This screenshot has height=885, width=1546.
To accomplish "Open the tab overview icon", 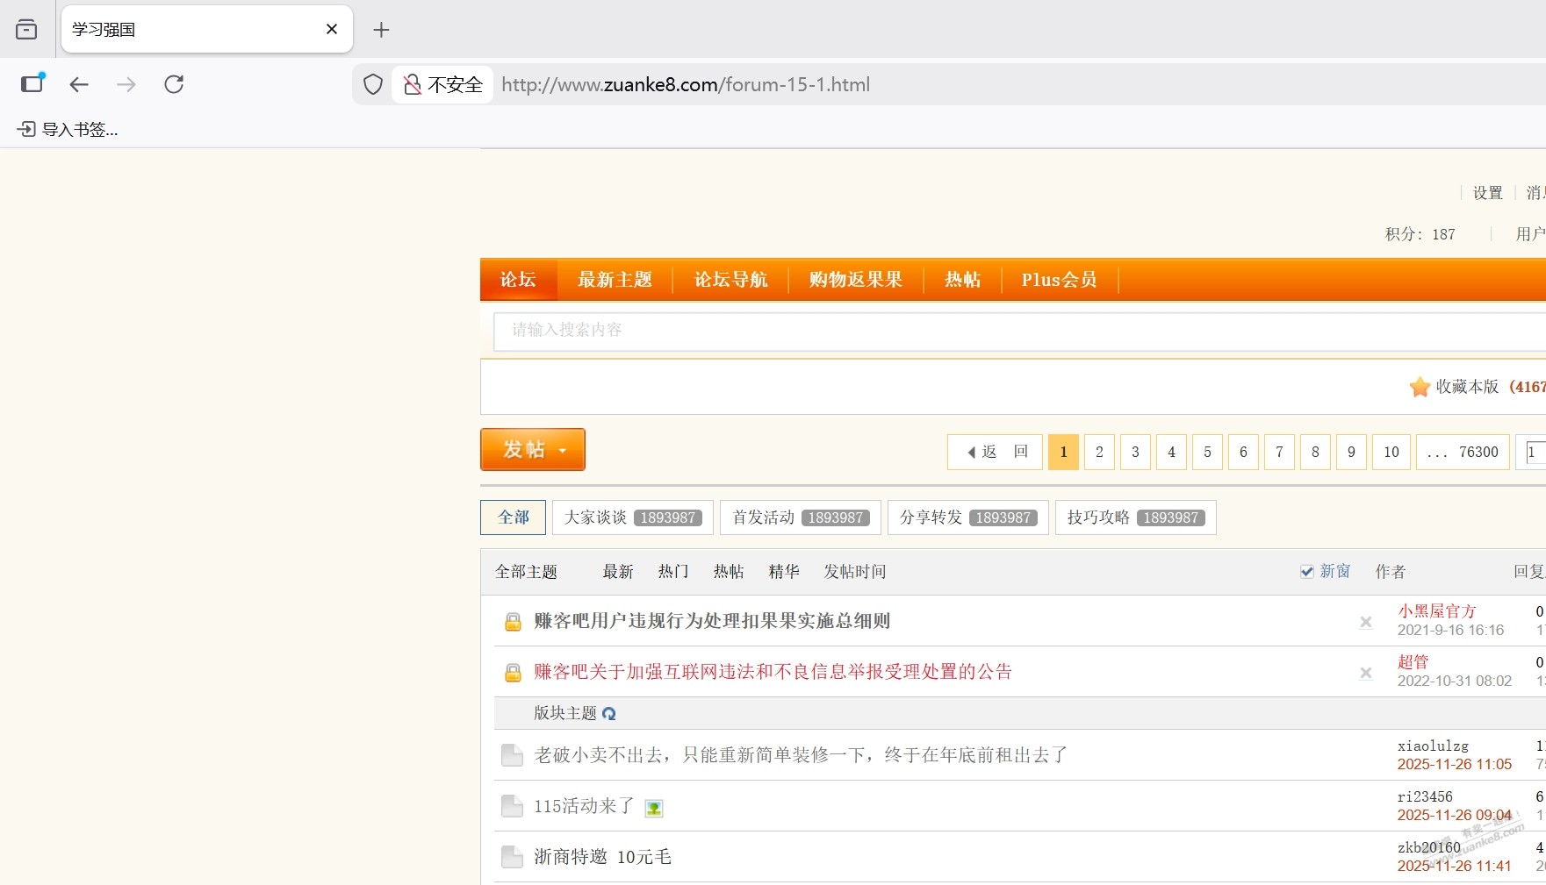I will (26, 30).
